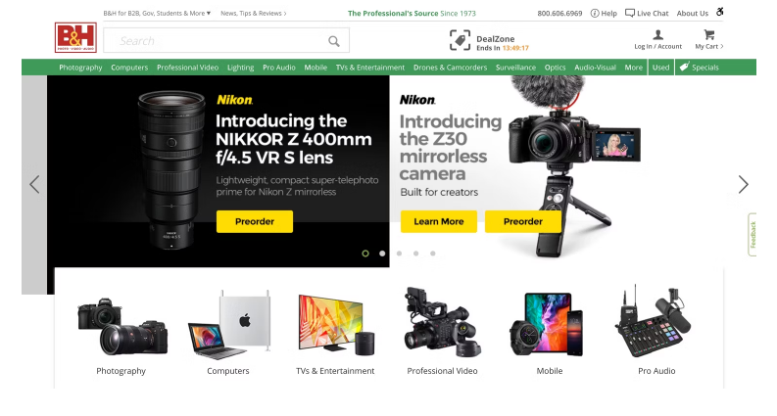The image size is (777, 416).
Task: Go to next carousel slide arrow
Action: [x=743, y=184]
